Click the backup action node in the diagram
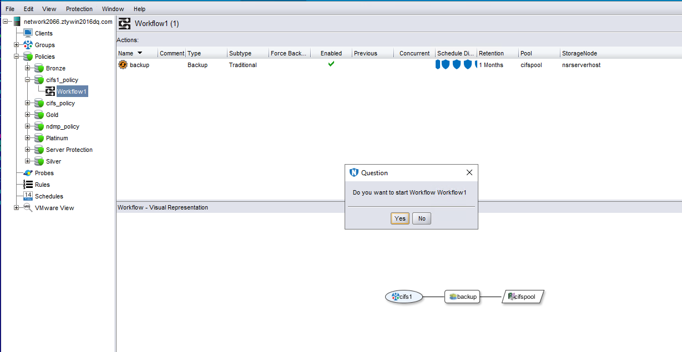The width and height of the screenshot is (682, 352). tap(462, 297)
